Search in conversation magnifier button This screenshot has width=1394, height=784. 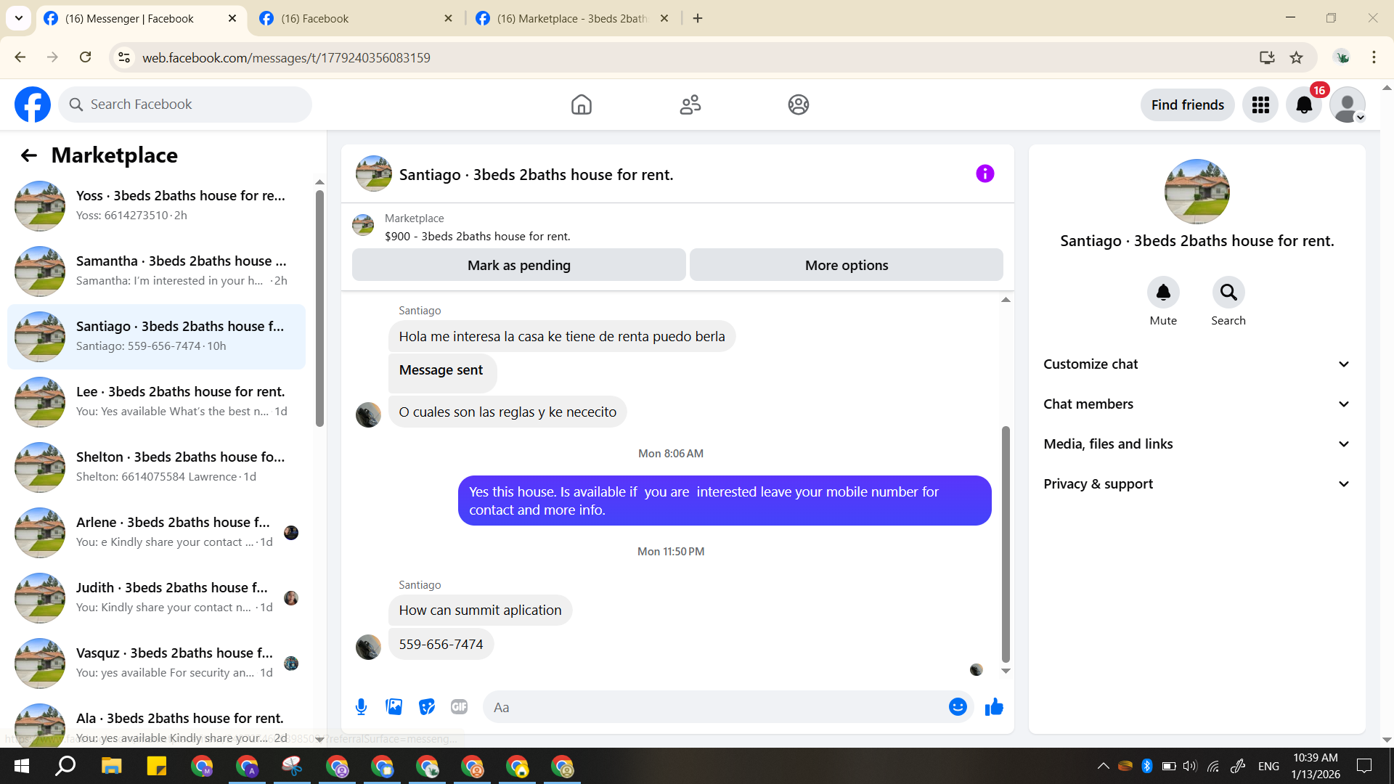(1228, 293)
